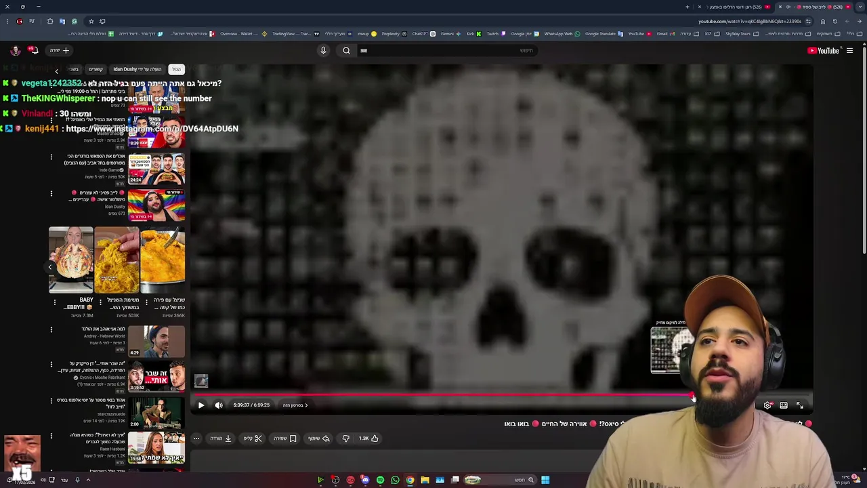This screenshot has width=867, height=488.
Task: Open options menu of the BABY short
Action: click(x=55, y=302)
